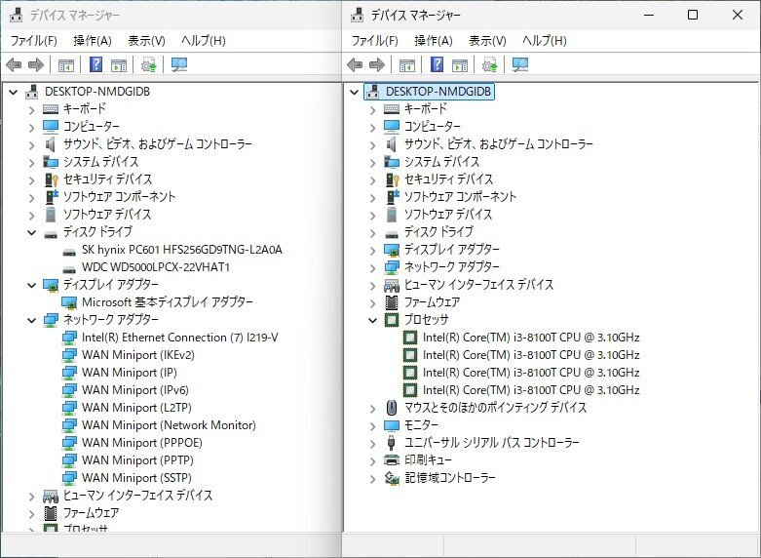This screenshot has width=761, height=558.
Task: Select WAN Miniport (PPTP) adapter
Action: tap(137, 459)
